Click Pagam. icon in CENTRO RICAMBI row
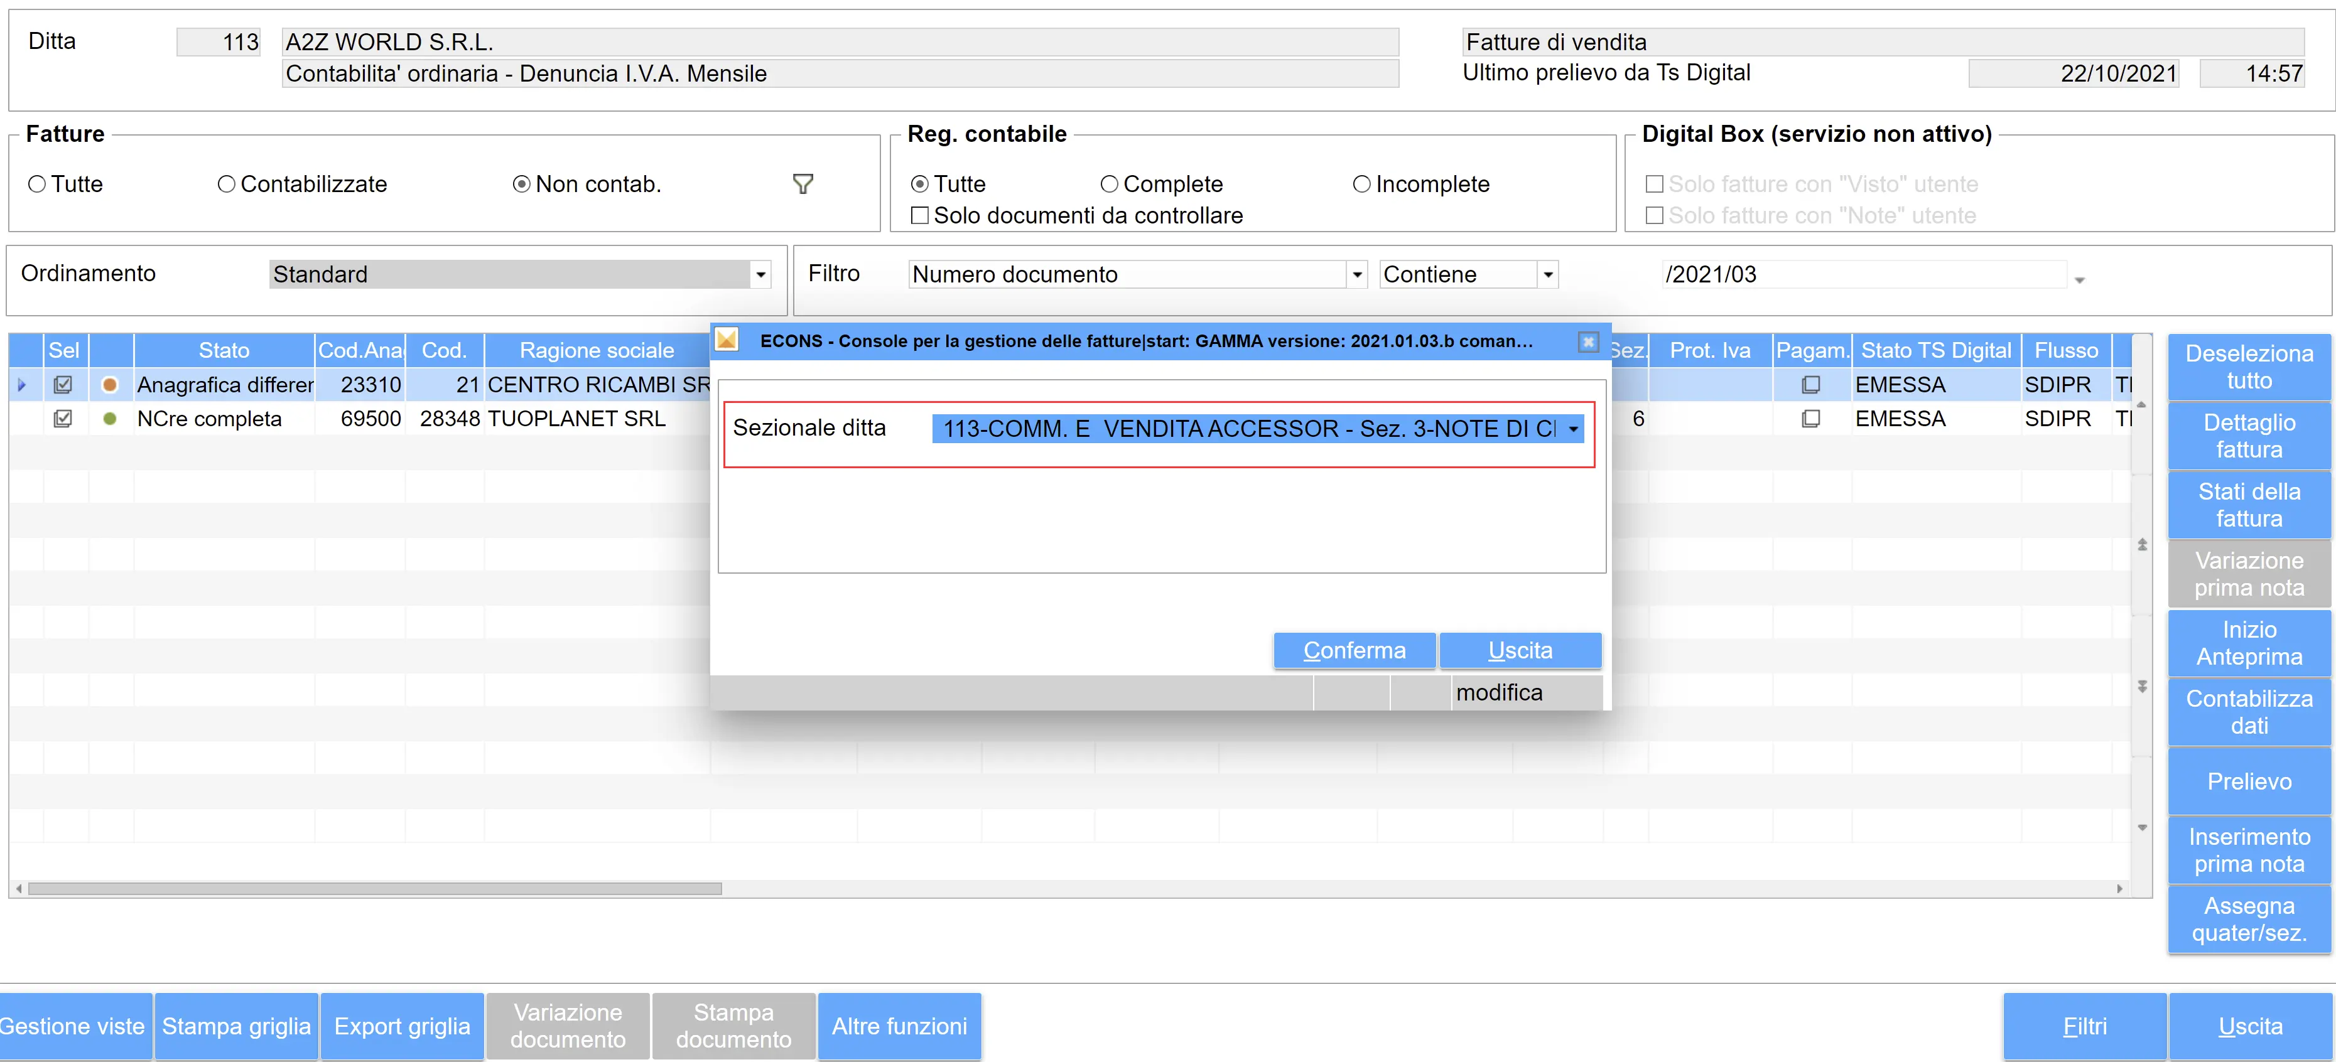This screenshot has height=1062, width=2336. click(1810, 385)
